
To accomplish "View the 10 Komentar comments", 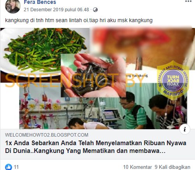I will coord(137,167).
